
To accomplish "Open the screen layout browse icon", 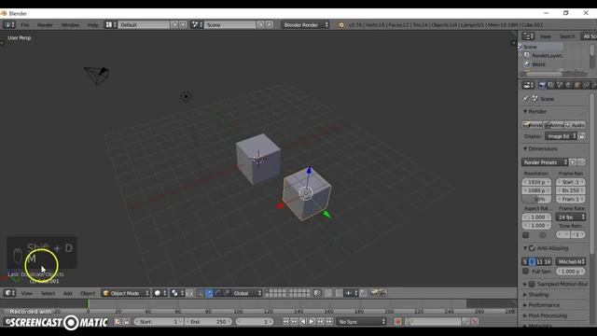I will coord(111,25).
